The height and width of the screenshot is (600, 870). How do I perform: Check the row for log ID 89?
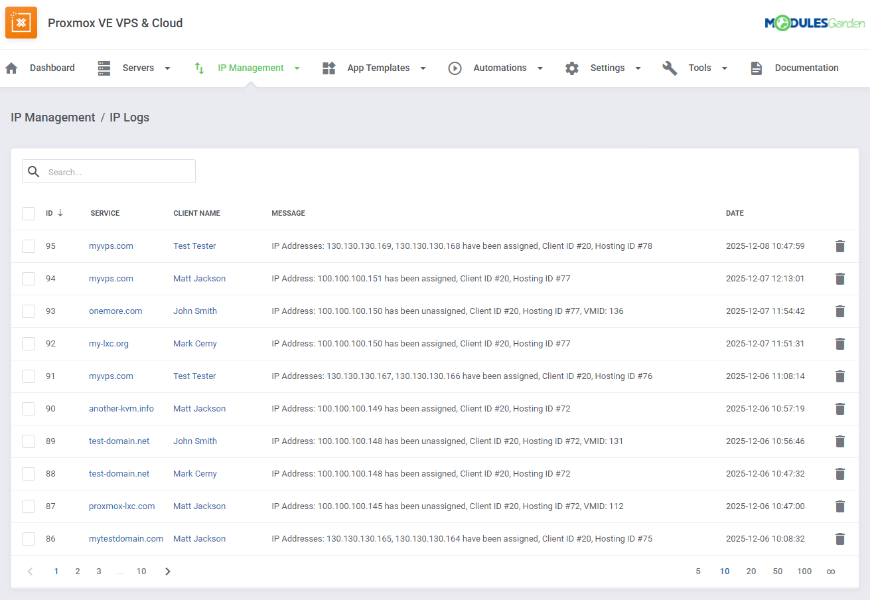(29, 441)
